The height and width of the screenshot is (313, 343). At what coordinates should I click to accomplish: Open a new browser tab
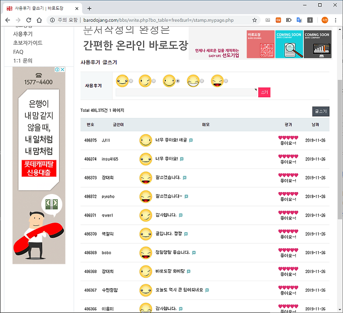tap(89, 9)
